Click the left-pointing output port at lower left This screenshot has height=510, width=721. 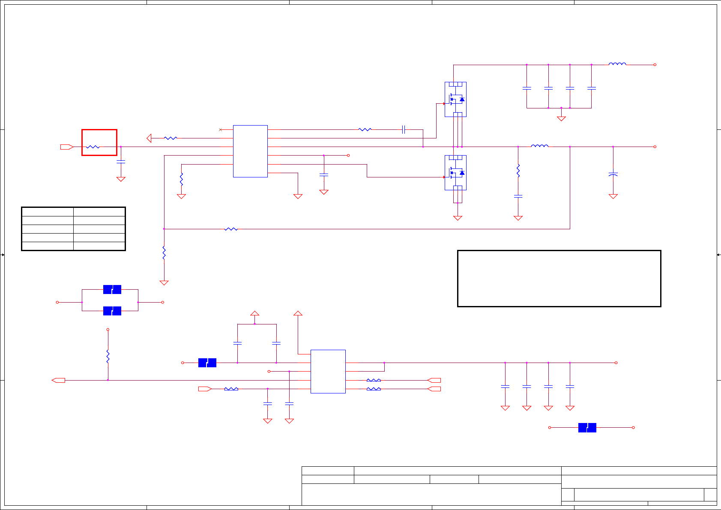(58, 380)
